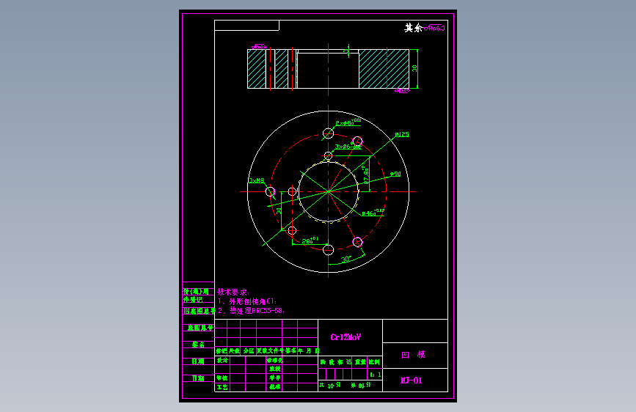Screen dimensions: 636x412
Task: Click the 凹模 part name text
Action: click(x=413, y=355)
